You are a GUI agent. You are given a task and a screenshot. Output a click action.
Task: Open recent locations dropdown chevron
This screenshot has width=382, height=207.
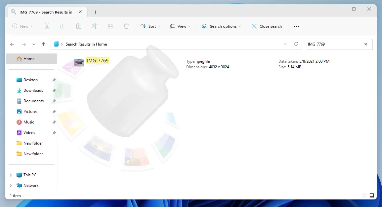tap(34, 44)
